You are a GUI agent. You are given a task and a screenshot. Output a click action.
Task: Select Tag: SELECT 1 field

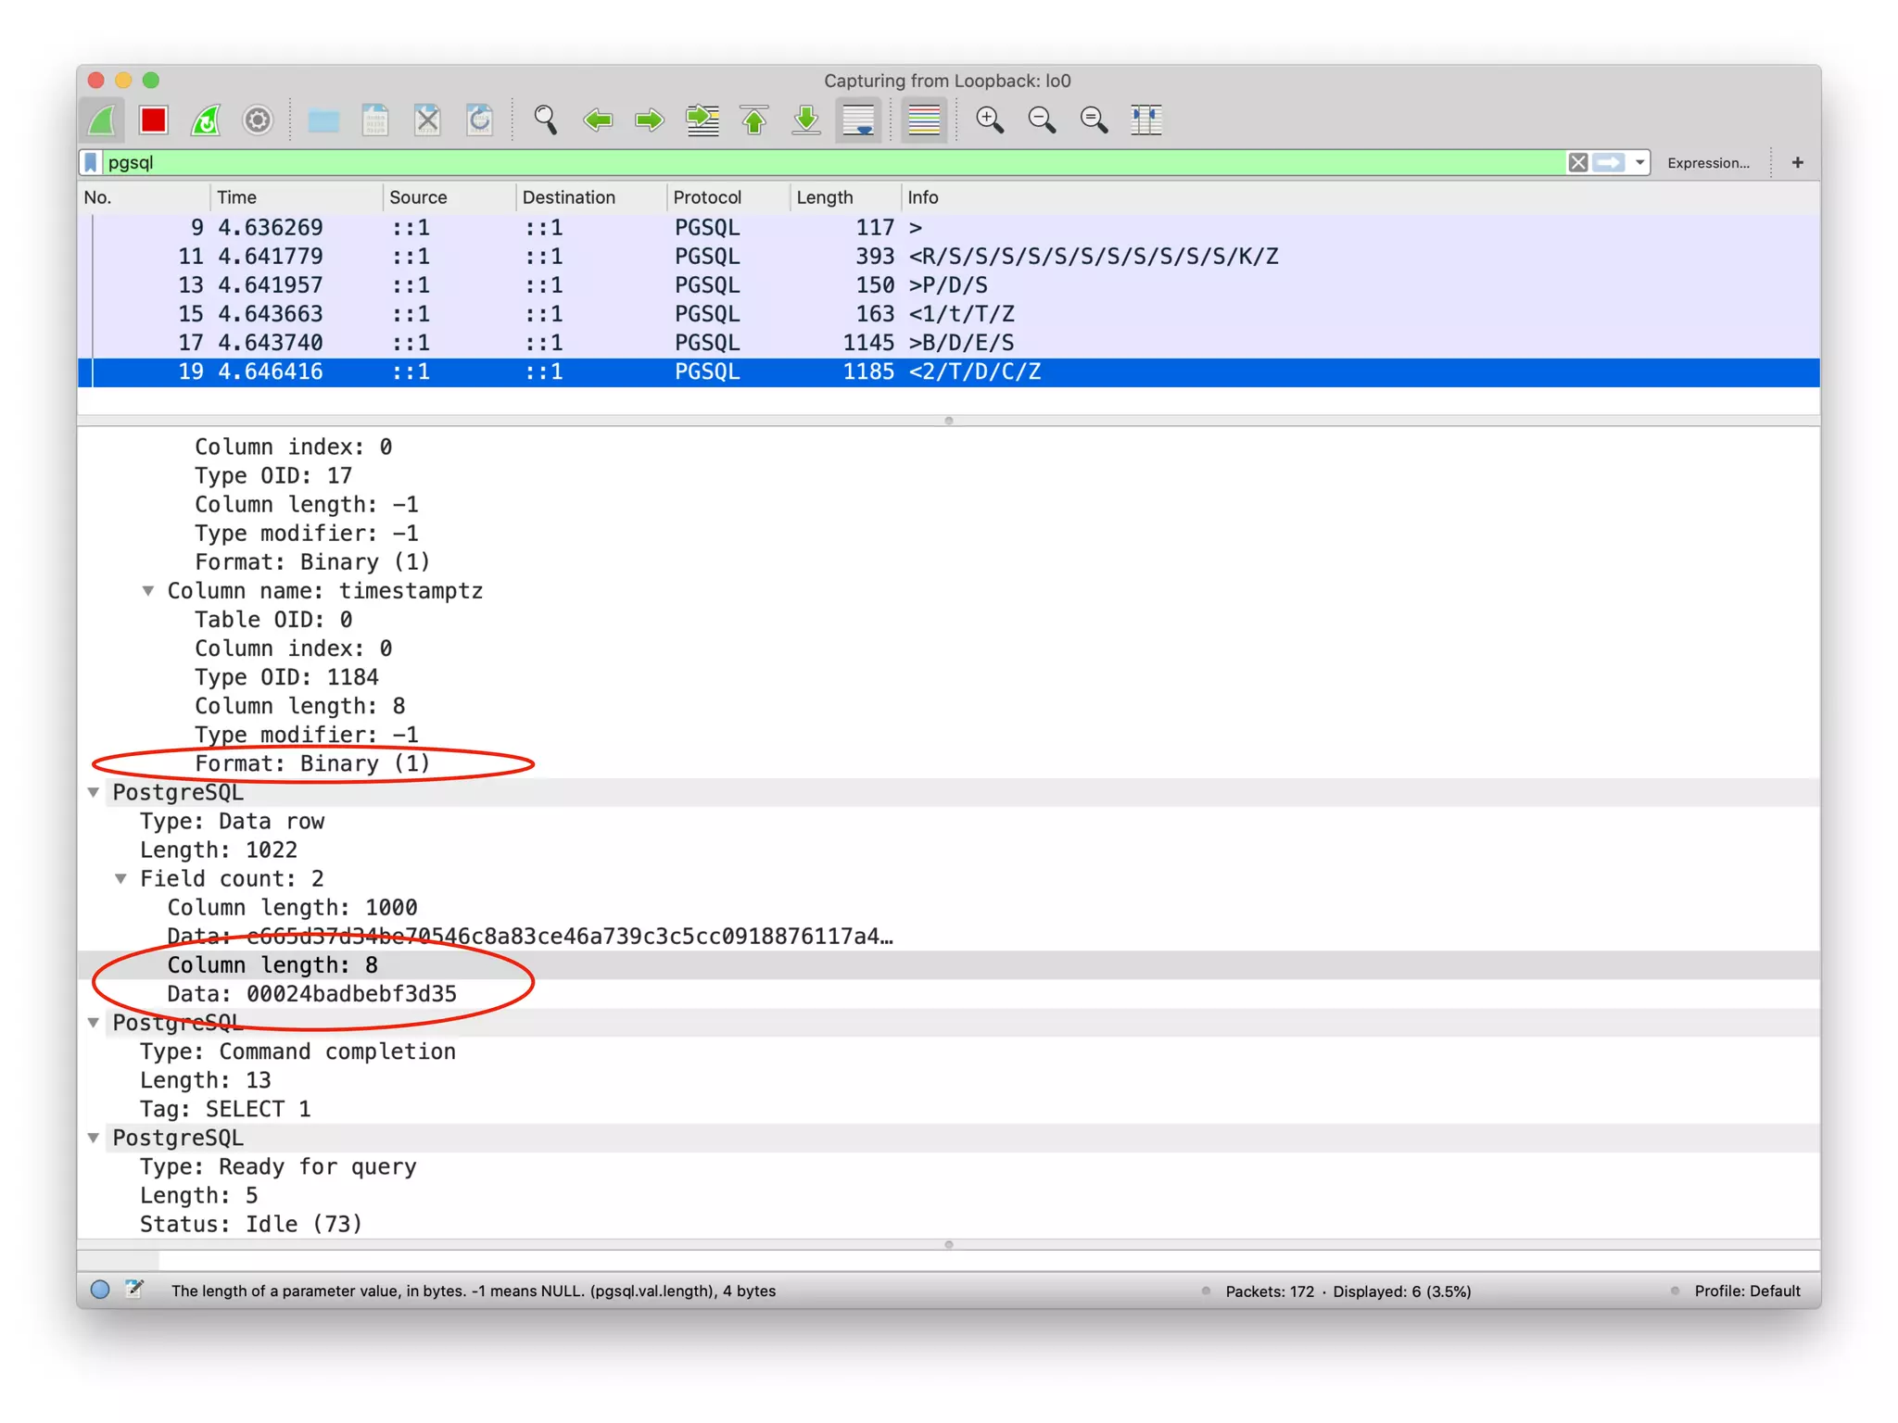coord(225,1109)
